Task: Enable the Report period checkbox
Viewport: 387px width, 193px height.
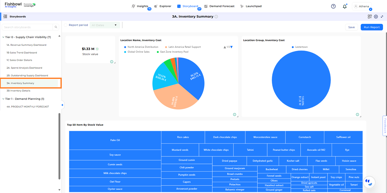Action: [x=66, y=25]
